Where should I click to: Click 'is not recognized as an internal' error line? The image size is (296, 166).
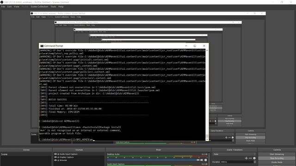pos(80,130)
